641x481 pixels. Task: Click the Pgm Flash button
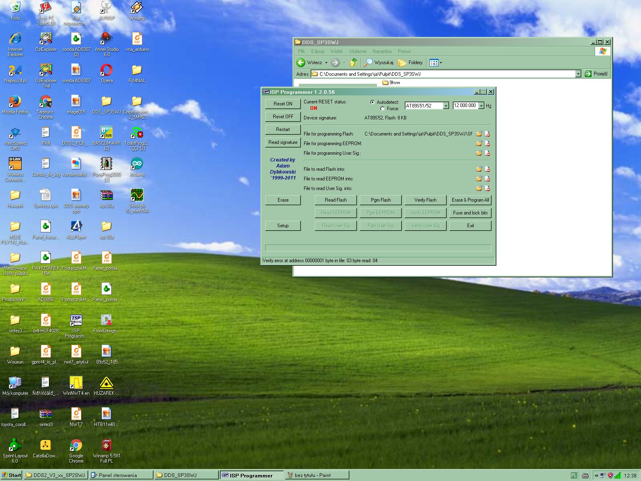[381, 200]
